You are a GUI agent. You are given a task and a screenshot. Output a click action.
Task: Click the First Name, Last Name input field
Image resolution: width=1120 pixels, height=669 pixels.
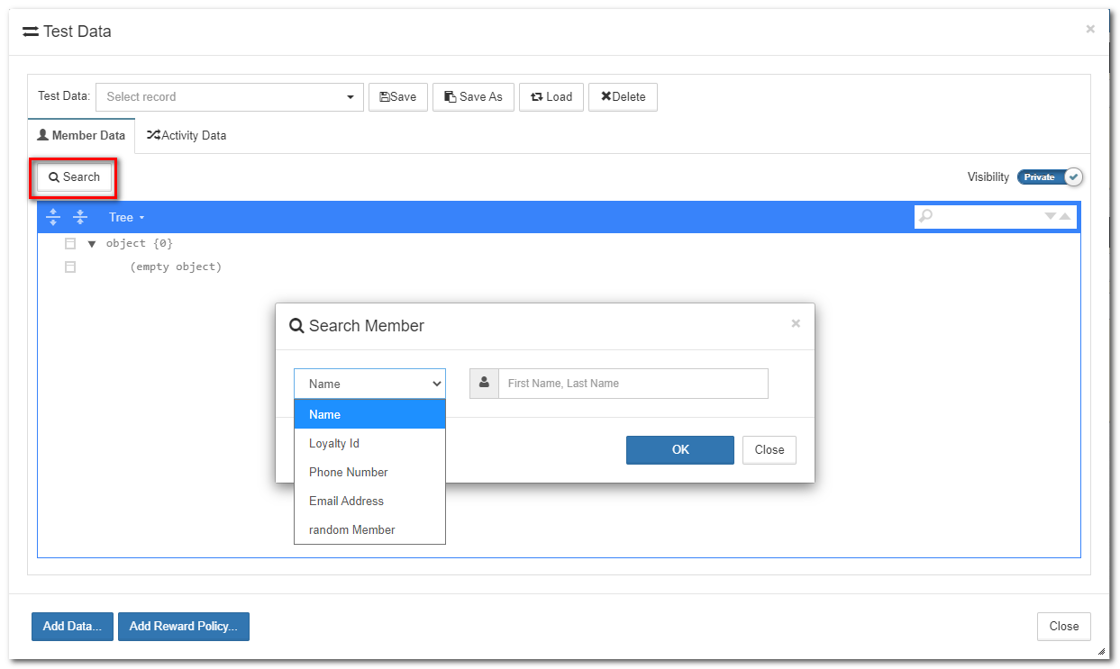click(x=633, y=384)
